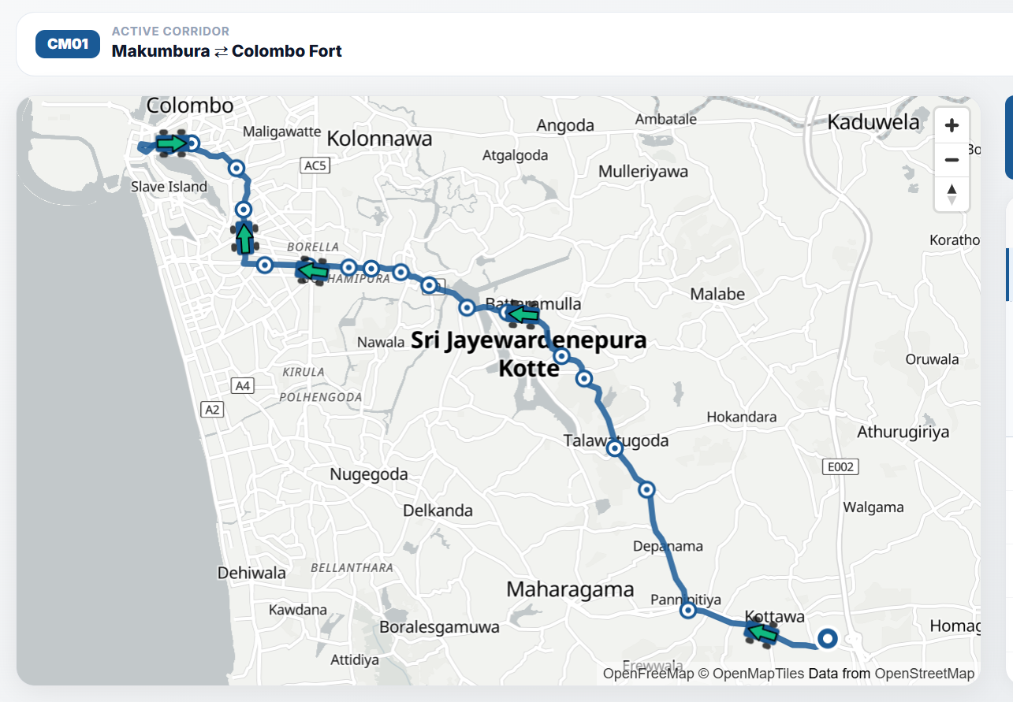Click the Maharagama map label

[x=570, y=589]
